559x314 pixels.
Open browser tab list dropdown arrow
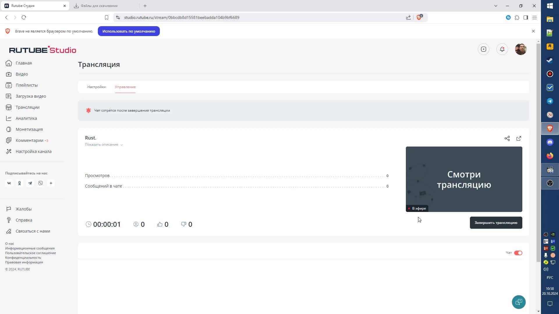(x=496, y=6)
